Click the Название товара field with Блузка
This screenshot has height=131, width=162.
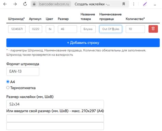click(88, 29)
